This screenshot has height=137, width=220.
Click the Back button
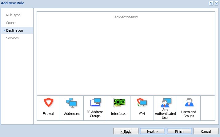tap(126, 131)
